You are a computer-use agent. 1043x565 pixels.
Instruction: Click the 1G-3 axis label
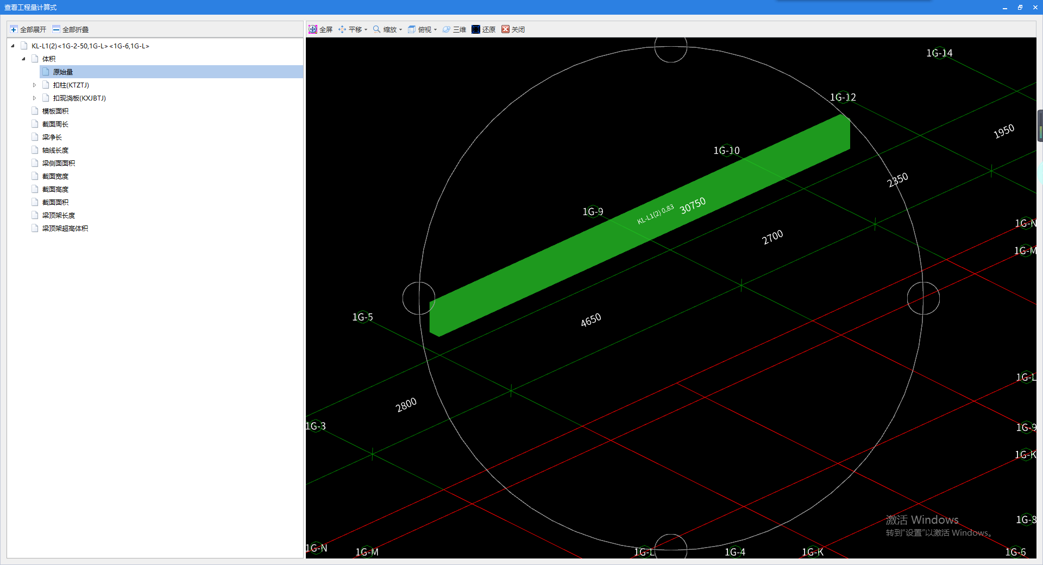(x=316, y=426)
